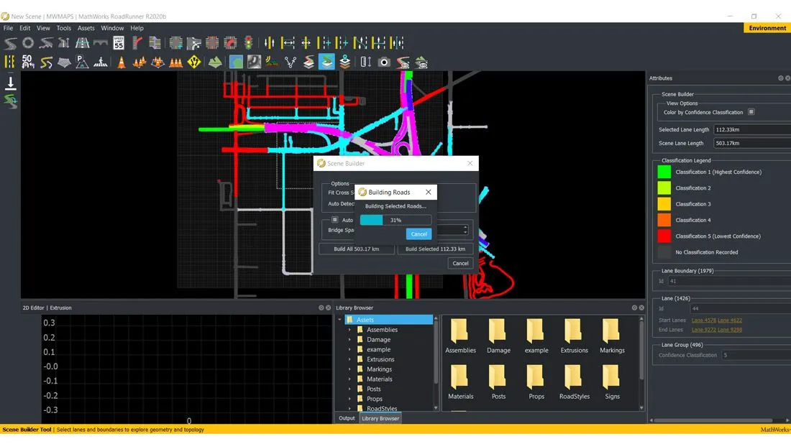Toggle the Auto checkbox in Scene Builder
The width and height of the screenshot is (791, 444).
coord(335,220)
